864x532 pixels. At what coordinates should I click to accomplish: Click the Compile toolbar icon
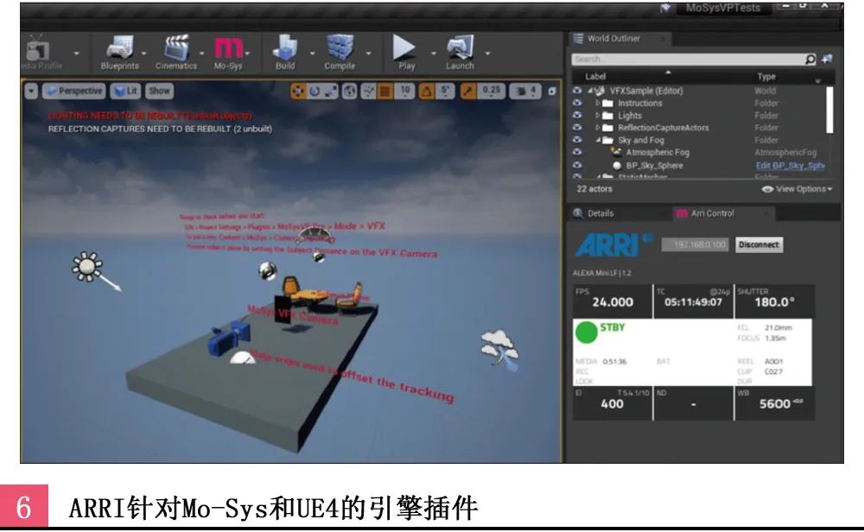pyautogui.click(x=340, y=48)
